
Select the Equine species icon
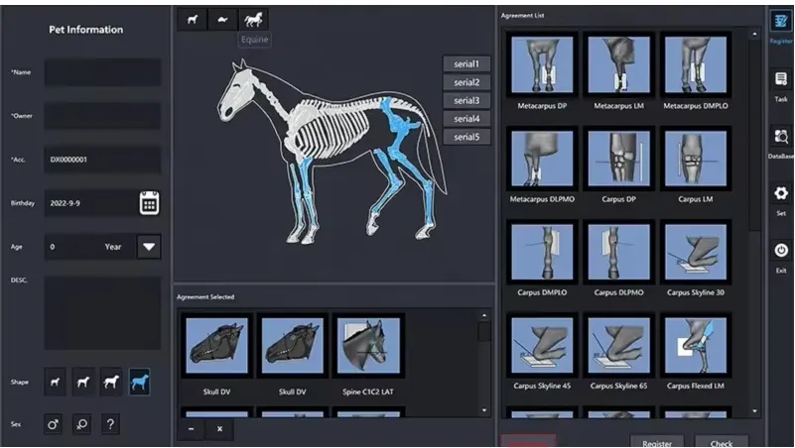click(254, 19)
